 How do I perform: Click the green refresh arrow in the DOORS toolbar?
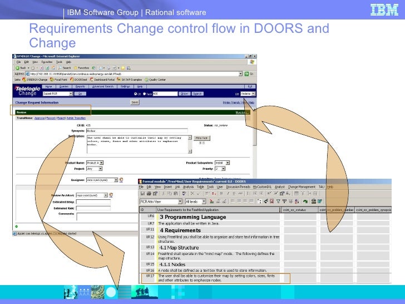pyautogui.click(x=305, y=201)
